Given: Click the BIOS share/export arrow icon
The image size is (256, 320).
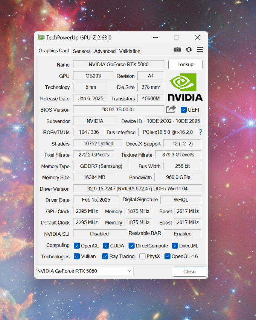Looking at the screenshot, I should (171, 109).
